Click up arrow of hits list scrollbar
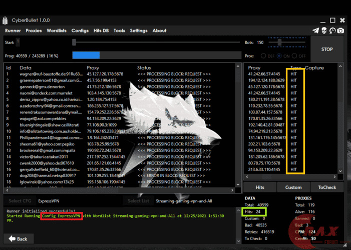 click(340, 66)
